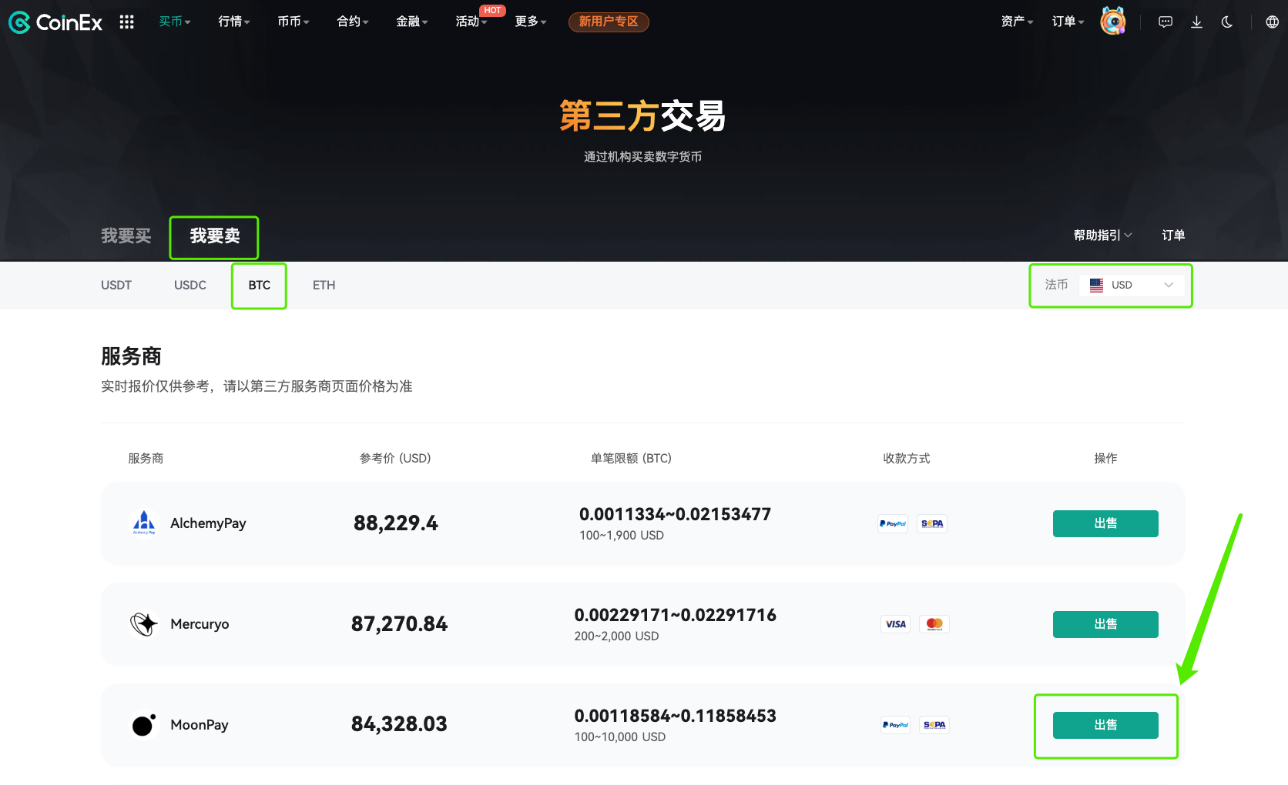Click 出售 for MoonPay
The width and height of the screenshot is (1288, 785).
(1105, 725)
